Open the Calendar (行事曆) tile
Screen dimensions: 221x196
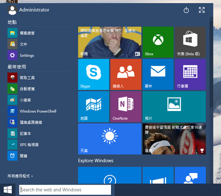pos(190,74)
